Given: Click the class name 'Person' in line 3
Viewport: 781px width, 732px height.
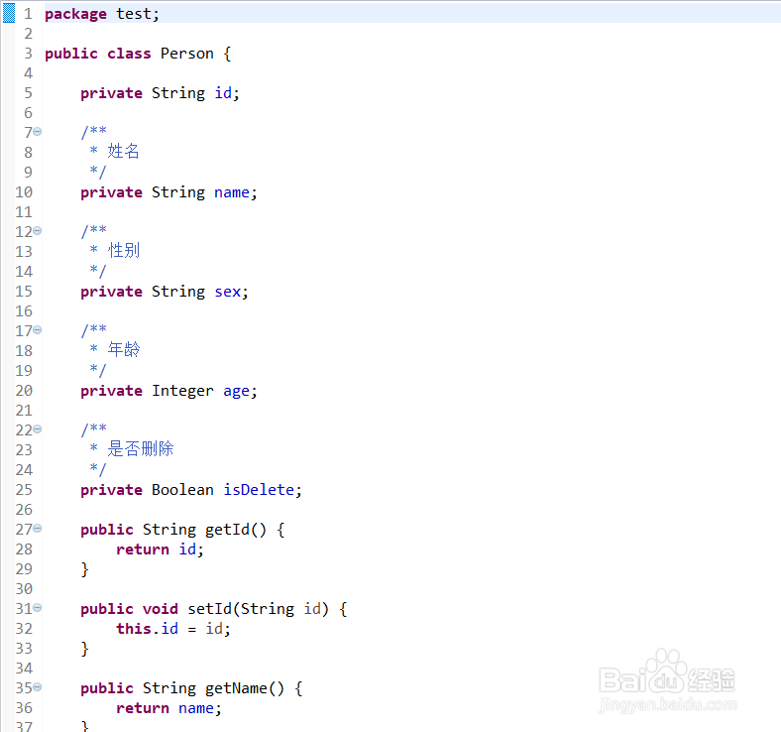Looking at the screenshot, I should click(187, 54).
